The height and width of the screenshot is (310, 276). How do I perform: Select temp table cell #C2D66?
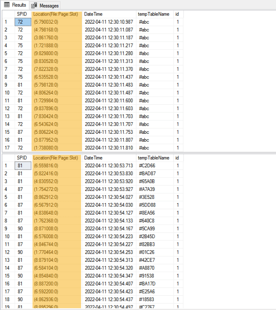(154, 165)
